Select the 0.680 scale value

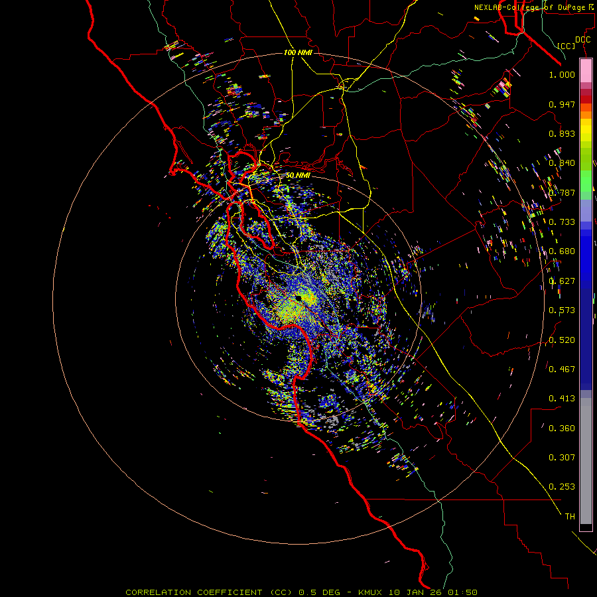click(562, 251)
